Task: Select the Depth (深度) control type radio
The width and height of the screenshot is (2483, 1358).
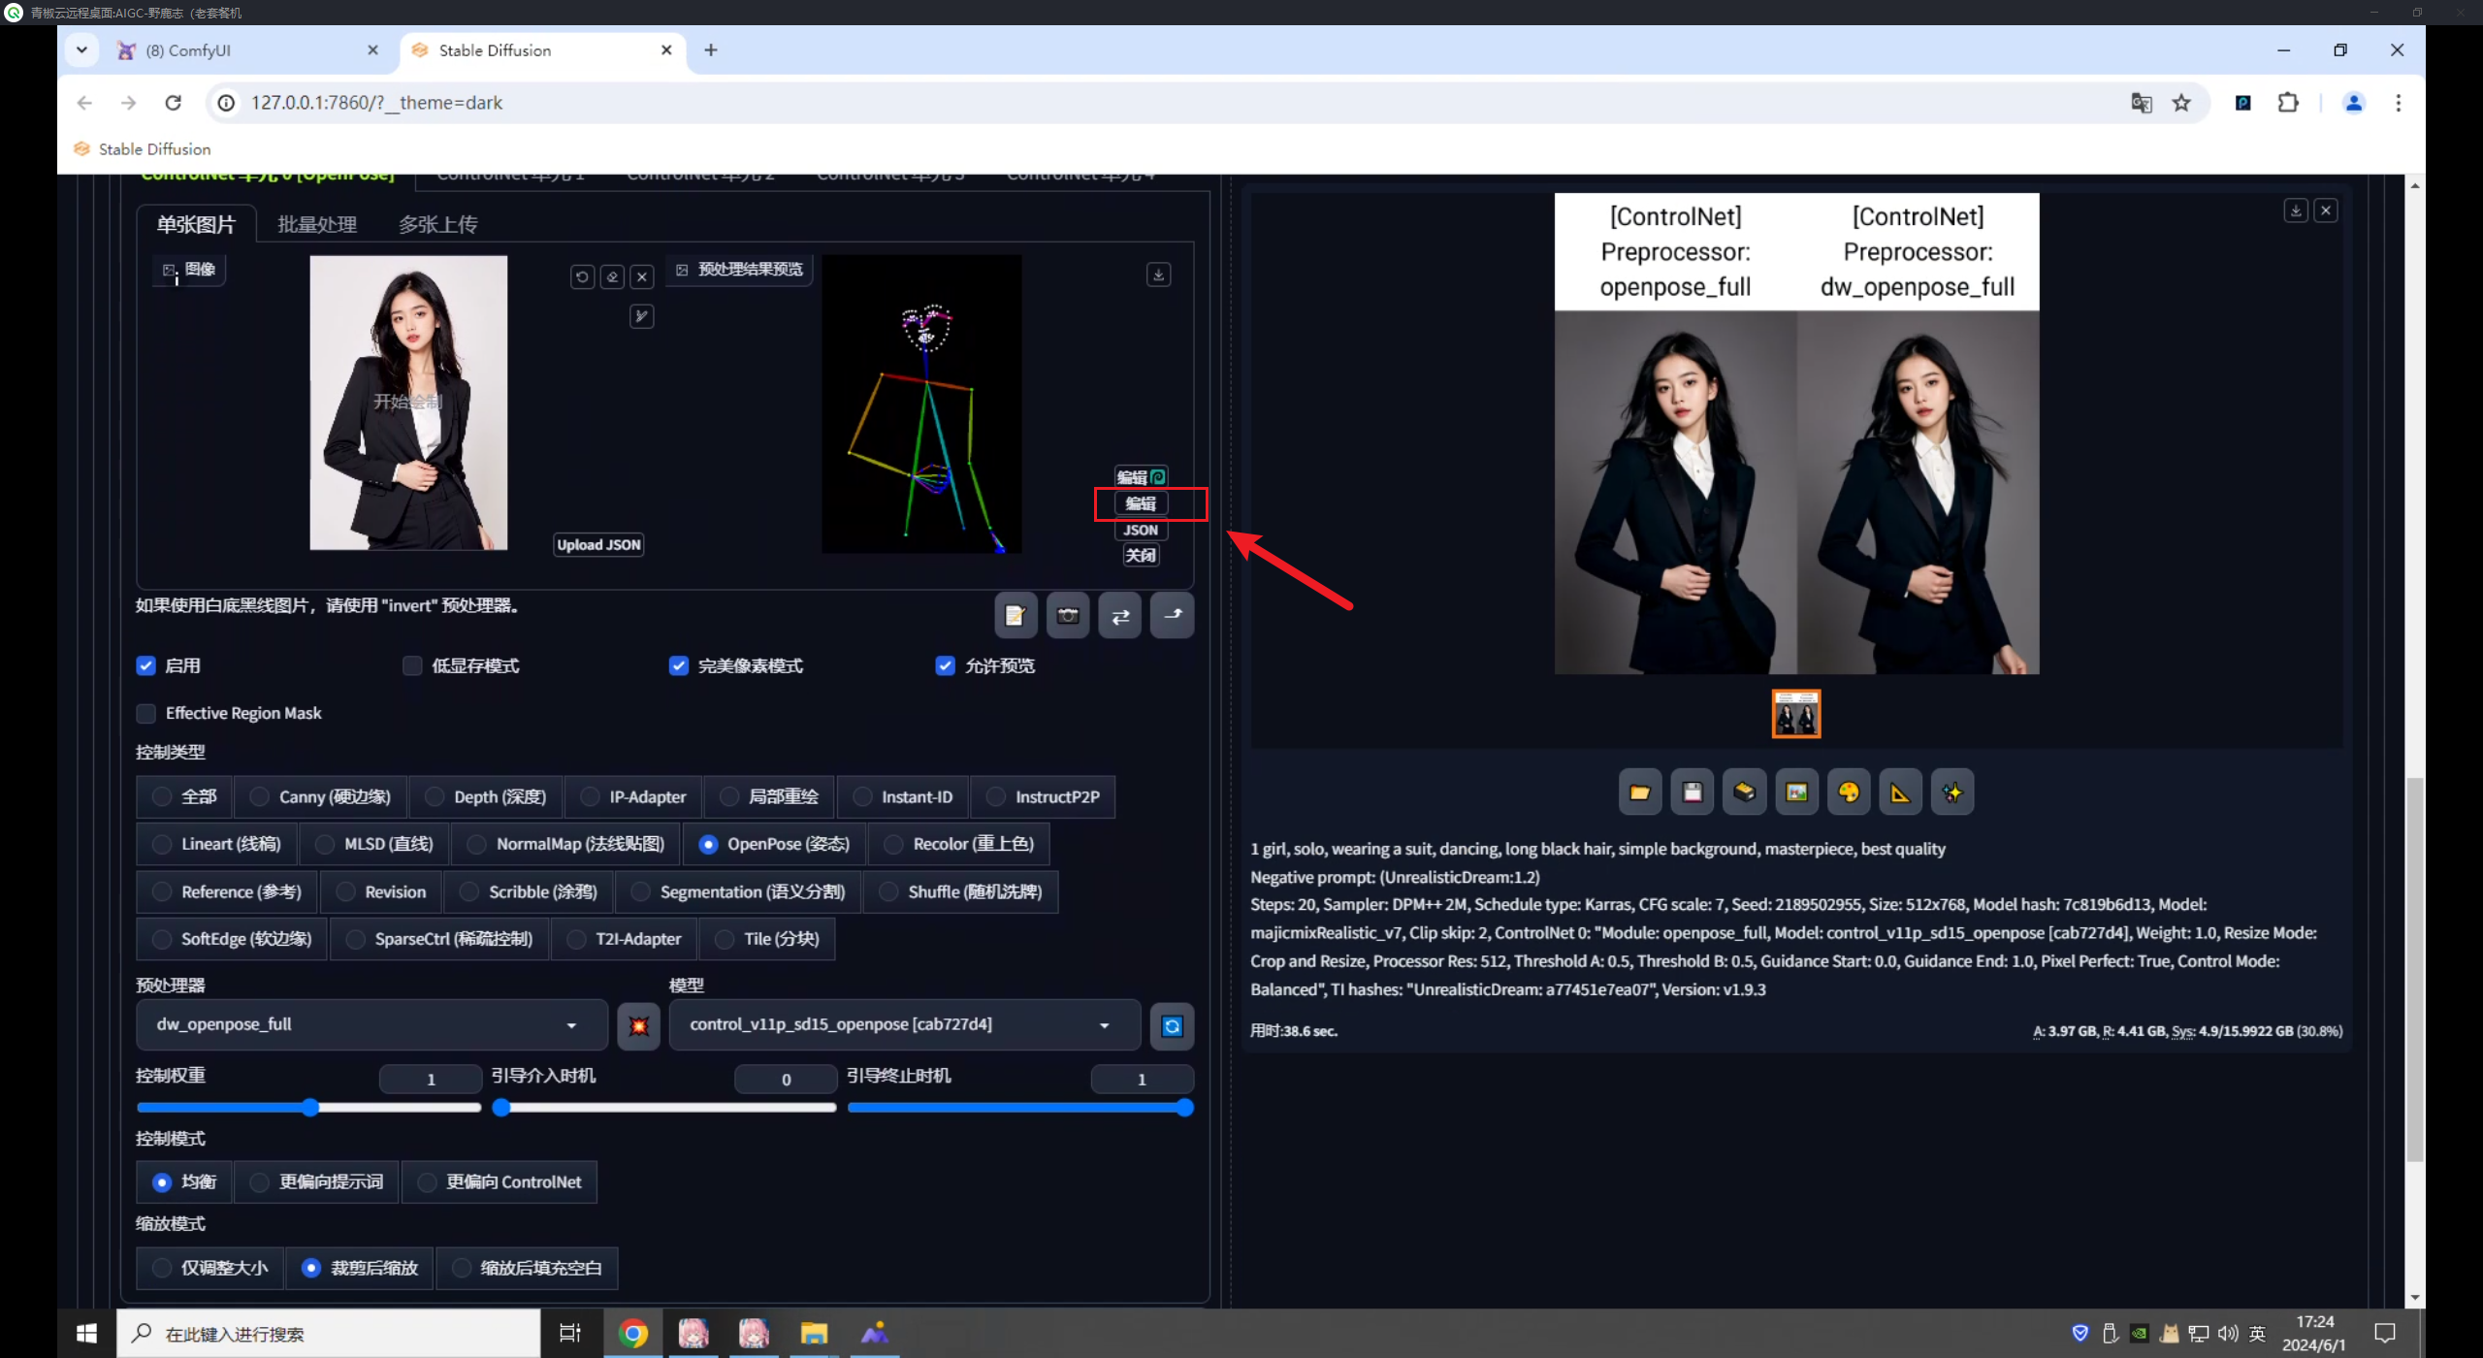Action: (x=434, y=796)
